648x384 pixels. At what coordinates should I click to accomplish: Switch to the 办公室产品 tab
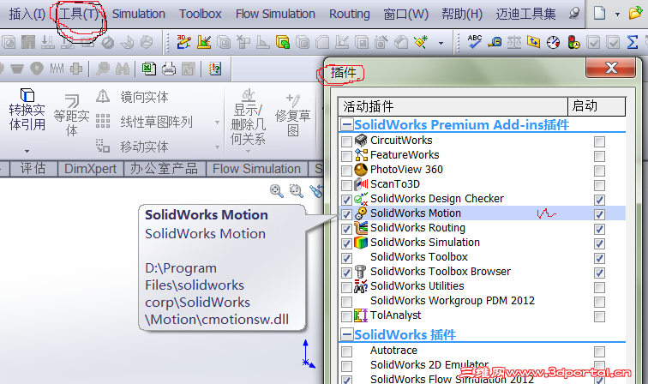click(164, 169)
